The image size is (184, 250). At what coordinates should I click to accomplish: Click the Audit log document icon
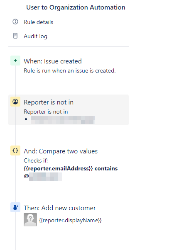[x=15, y=36]
